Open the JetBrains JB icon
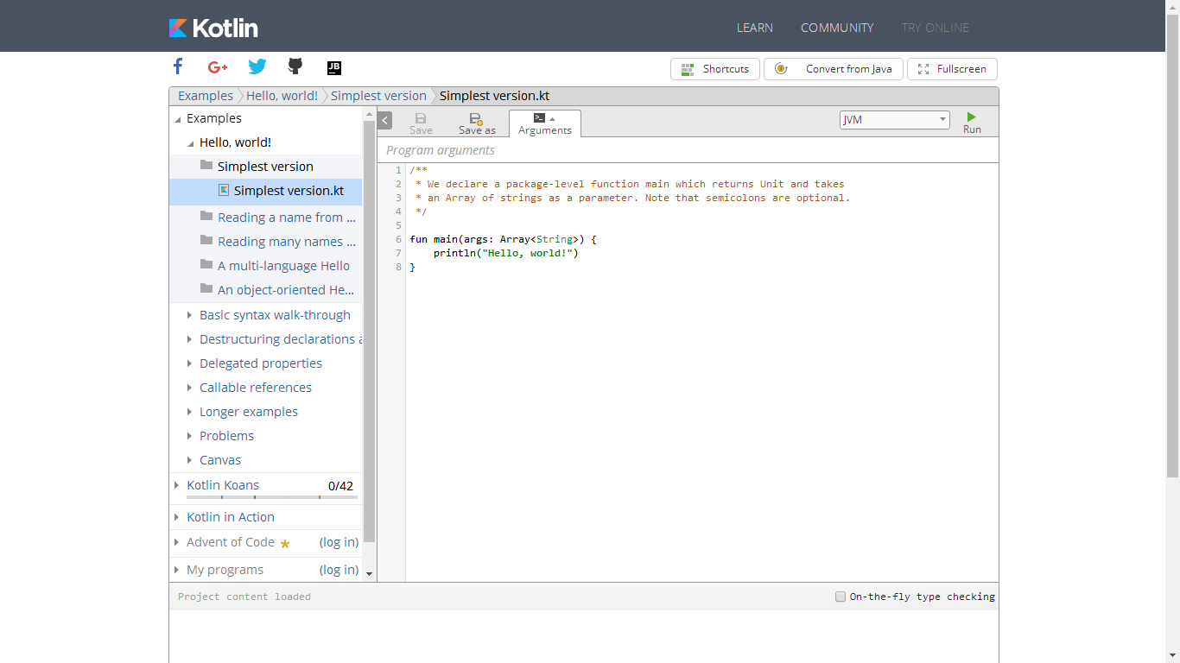 [x=334, y=67]
